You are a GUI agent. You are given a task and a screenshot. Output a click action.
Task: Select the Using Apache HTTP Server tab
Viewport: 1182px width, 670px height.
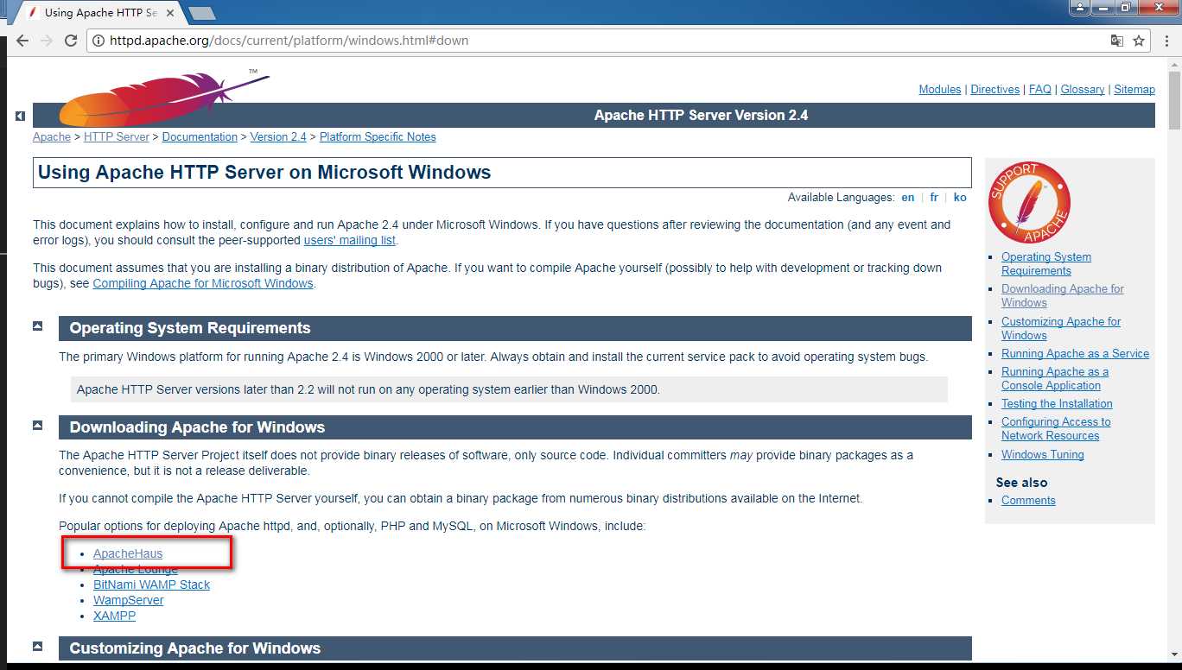[99, 13]
